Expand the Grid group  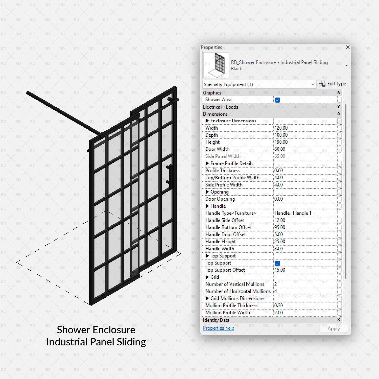coord(207,277)
